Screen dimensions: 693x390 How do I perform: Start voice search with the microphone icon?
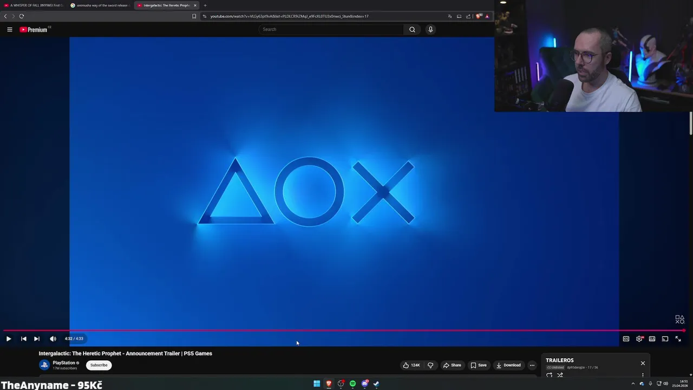[430, 29]
